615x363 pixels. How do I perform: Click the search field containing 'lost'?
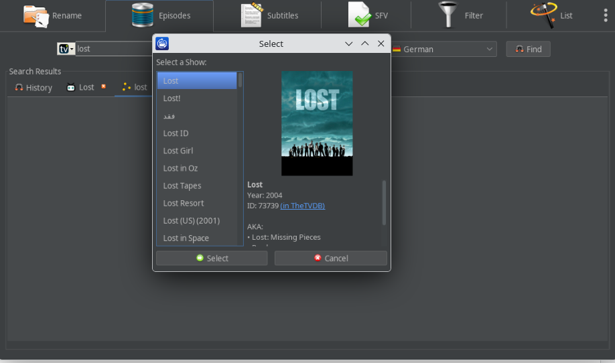(x=114, y=49)
